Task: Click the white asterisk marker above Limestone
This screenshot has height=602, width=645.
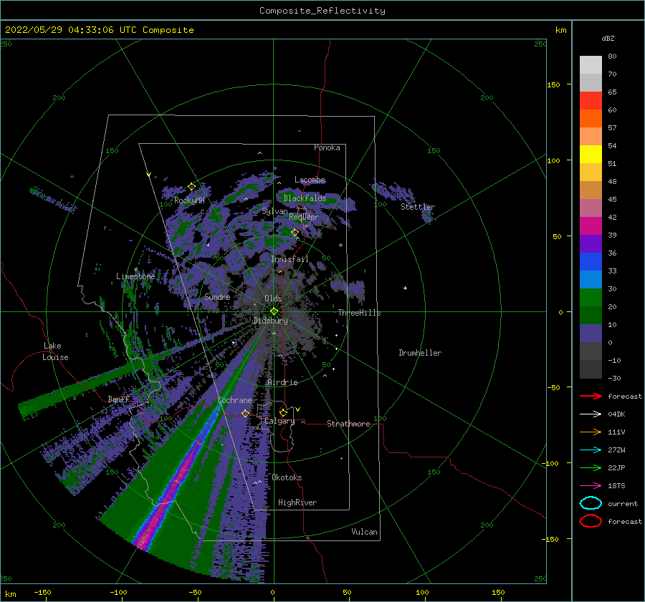Action: (135, 270)
